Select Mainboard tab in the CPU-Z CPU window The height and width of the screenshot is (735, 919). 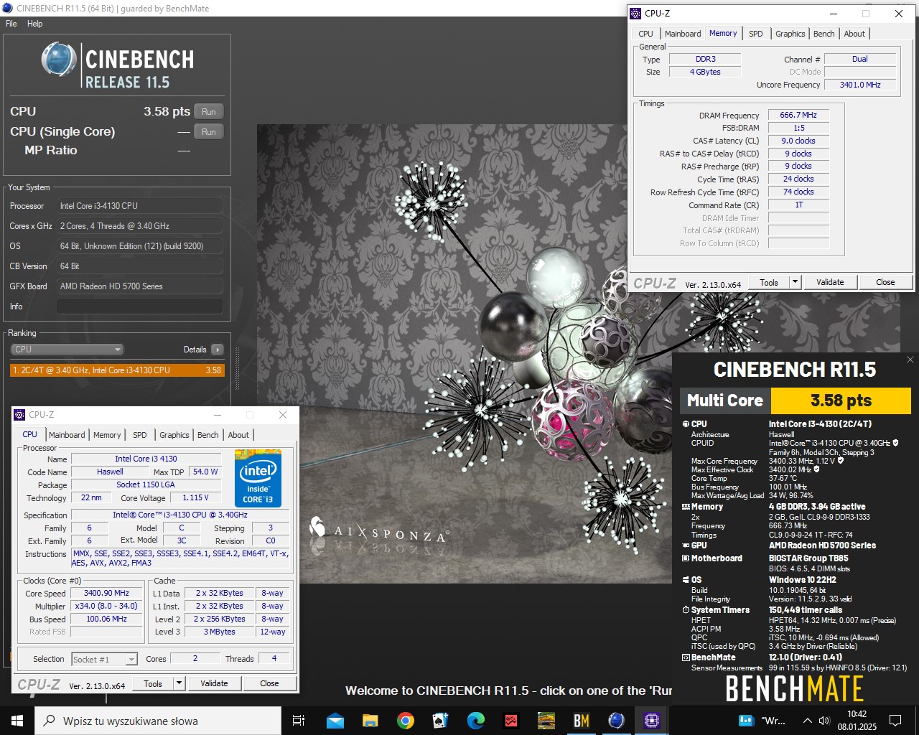pyautogui.click(x=67, y=435)
